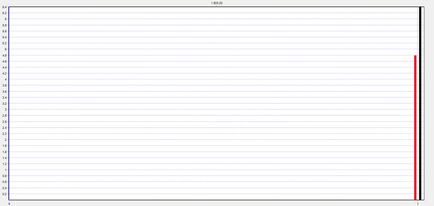This screenshot has height=206, width=434.
Task: Click the 1 603.20 label above the chart
Action: (x=217, y=3)
